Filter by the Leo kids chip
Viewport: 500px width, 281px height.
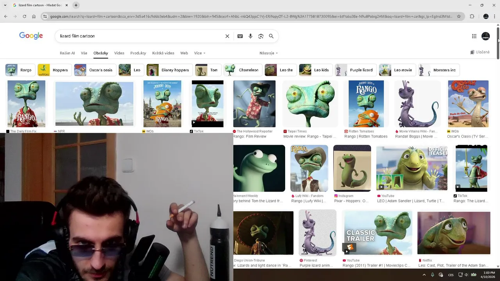pos(316,70)
